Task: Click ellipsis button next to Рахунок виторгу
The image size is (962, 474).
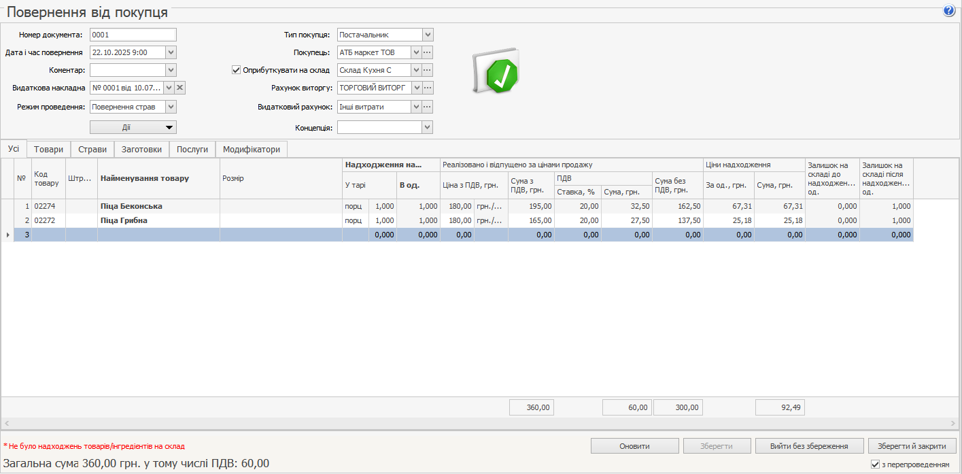Action: [428, 88]
